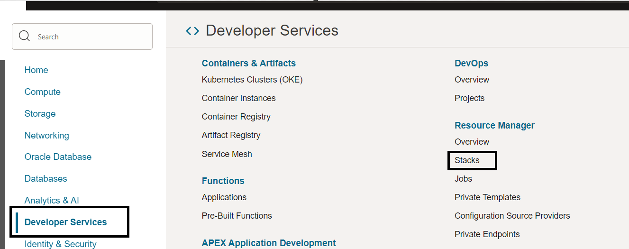Go to Container Instances

239,98
